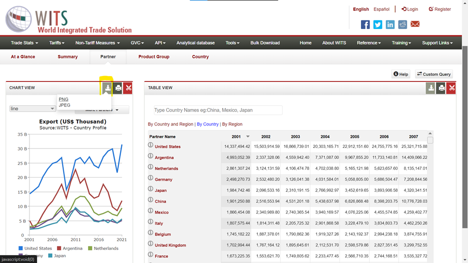Image resolution: width=468 pixels, height=263 pixels.
Task: Toggle Japan series in chart legend
Action: (57, 255)
